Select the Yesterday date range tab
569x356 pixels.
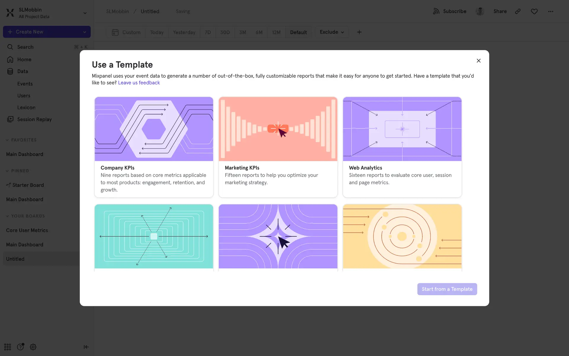pos(184,32)
